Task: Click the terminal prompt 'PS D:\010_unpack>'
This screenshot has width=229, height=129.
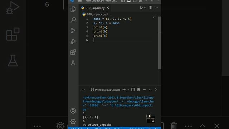Action: click(x=97, y=125)
